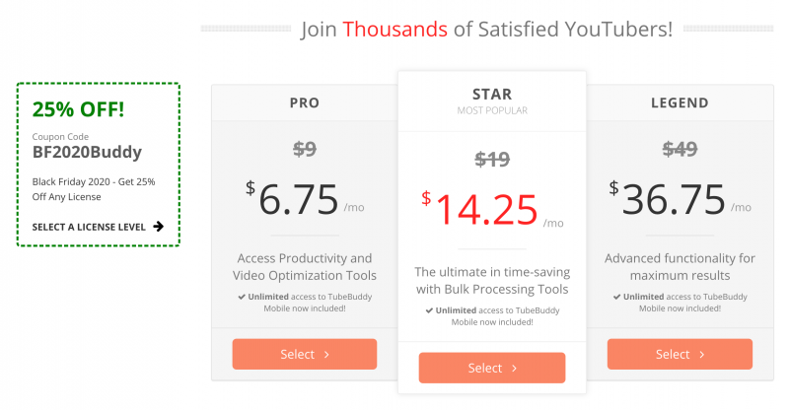Click the checkmark icon in LEGEND plan features
Screen dimensions: 789x410
(x=617, y=296)
